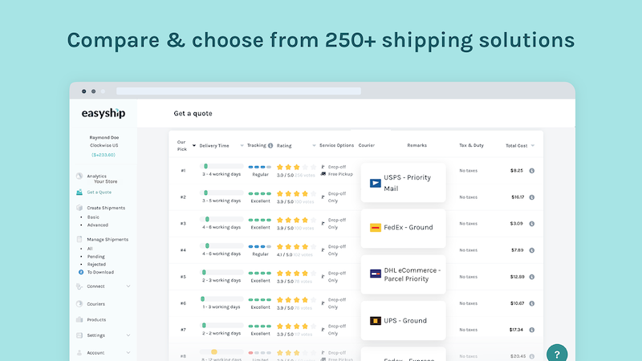Click the Account person icon
This screenshot has width=642, height=361.
pyautogui.click(x=79, y=352)
